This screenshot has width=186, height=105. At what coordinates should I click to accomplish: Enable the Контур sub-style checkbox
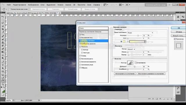[x=82, y=50]
